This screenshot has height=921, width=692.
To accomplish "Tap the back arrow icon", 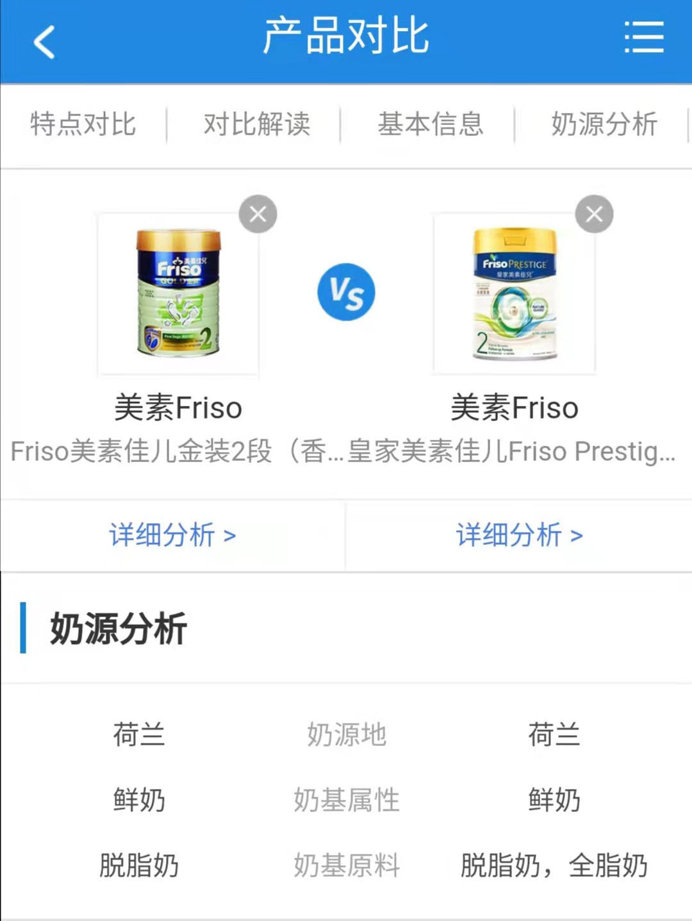I will click(44, 42).
